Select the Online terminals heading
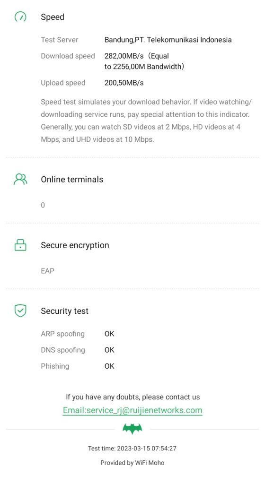The image size is (265, 484). pos(72,179)
